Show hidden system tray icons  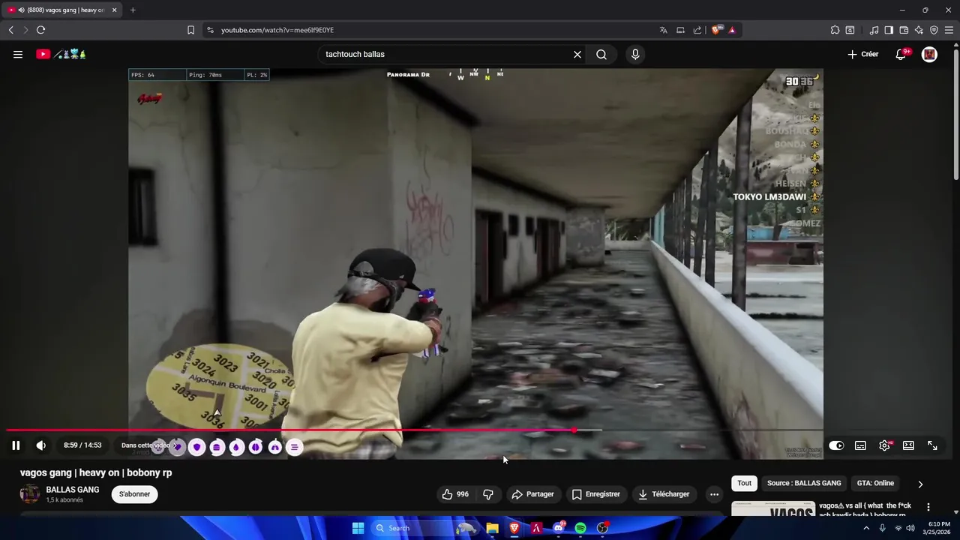tap(866, 528)
